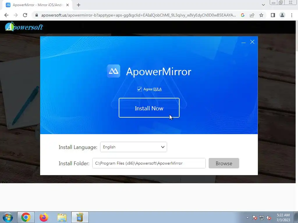This screenshot has height=223, width=298.
Task: Click the Google icon in address bar
Action: pos(242,15)
